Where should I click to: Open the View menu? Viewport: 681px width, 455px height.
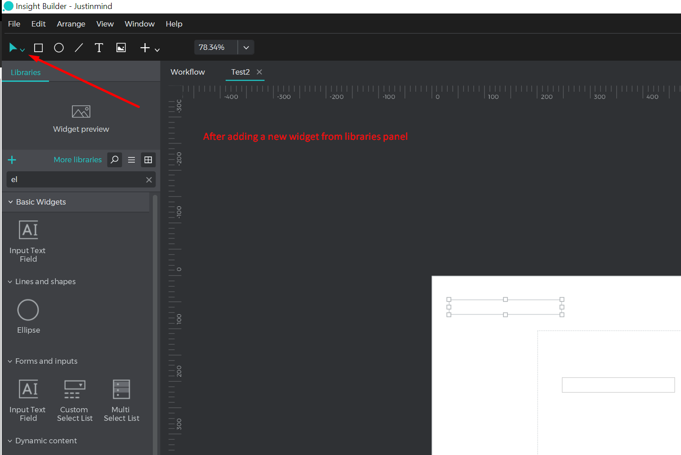pos(105,24)
